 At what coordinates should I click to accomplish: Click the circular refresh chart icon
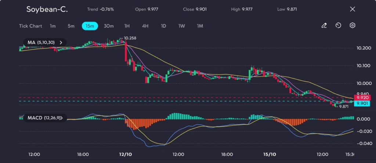pyautogui.click(x=338, y=26)
